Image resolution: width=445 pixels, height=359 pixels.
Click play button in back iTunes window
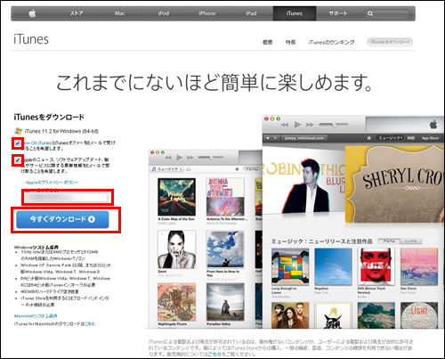pyautogui.click(x=180, y=158)
